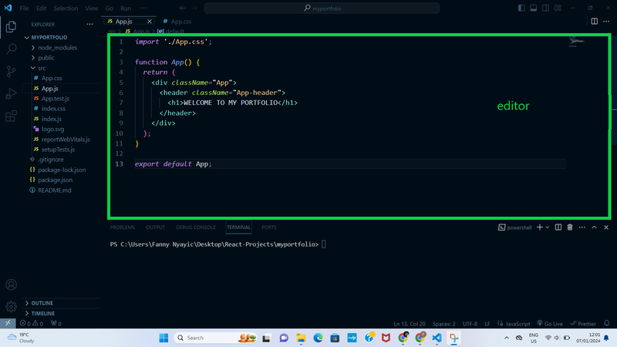Image resolution: width=617 pixels, height=347 pixels.
Task: Navigate forward with the arrow button
Action: [194, 8]
